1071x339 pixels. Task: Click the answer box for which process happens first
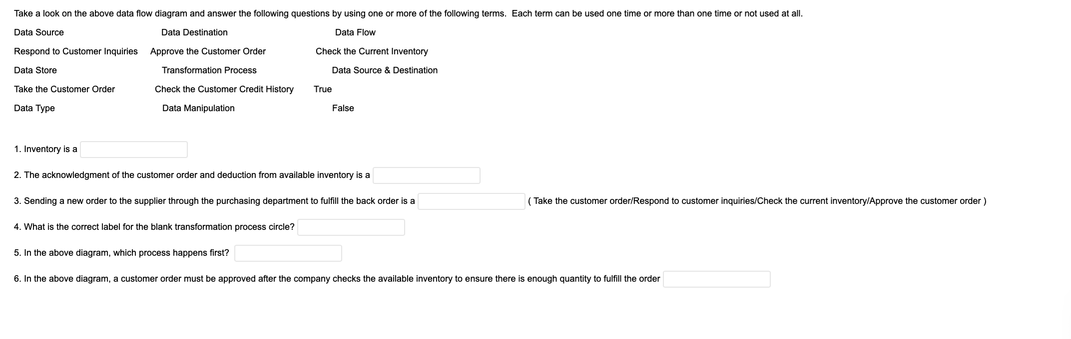pos(288,253)
